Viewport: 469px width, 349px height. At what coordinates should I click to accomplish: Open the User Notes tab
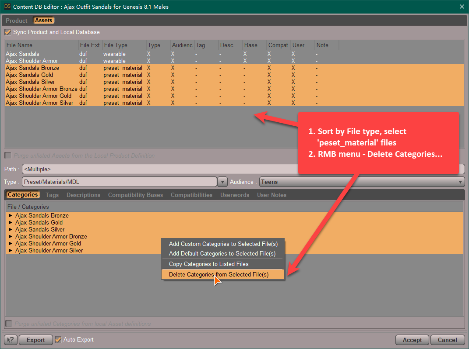click(272, 195)
